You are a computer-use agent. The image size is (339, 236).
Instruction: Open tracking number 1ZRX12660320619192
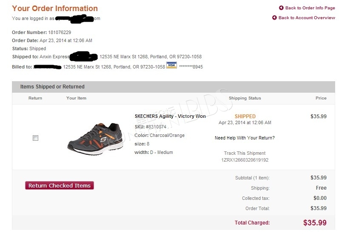pos(245,160)
